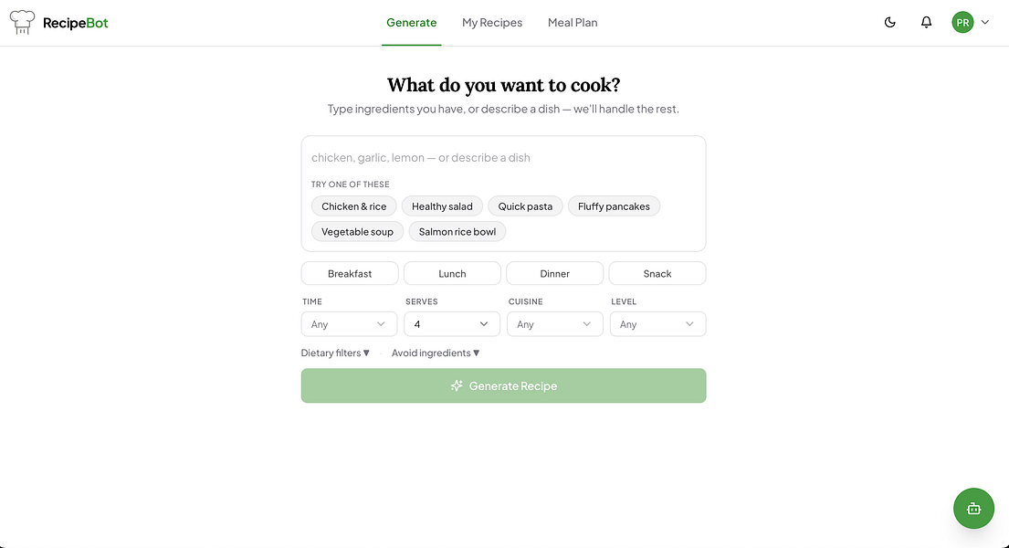Click the sparkle icon on Generate Recipe
Screen dimensions: 1009x548
pyautogui.click(x=457, y=385)
